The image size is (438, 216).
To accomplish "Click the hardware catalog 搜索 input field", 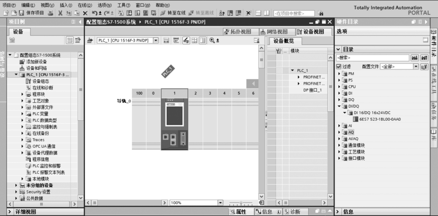I will pyautogui.click(x=372, y=58).
